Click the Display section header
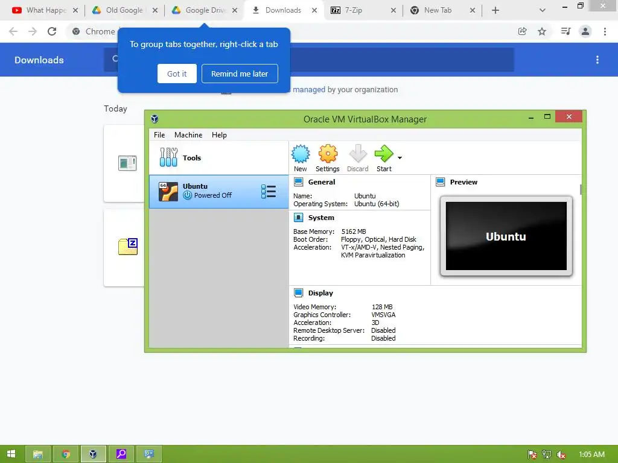Screen dimensions: 618x463 point(320,293)
